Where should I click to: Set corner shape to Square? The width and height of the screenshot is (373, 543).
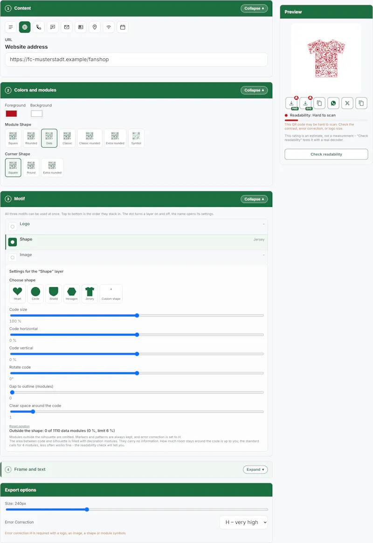click(x=13, y=168)
